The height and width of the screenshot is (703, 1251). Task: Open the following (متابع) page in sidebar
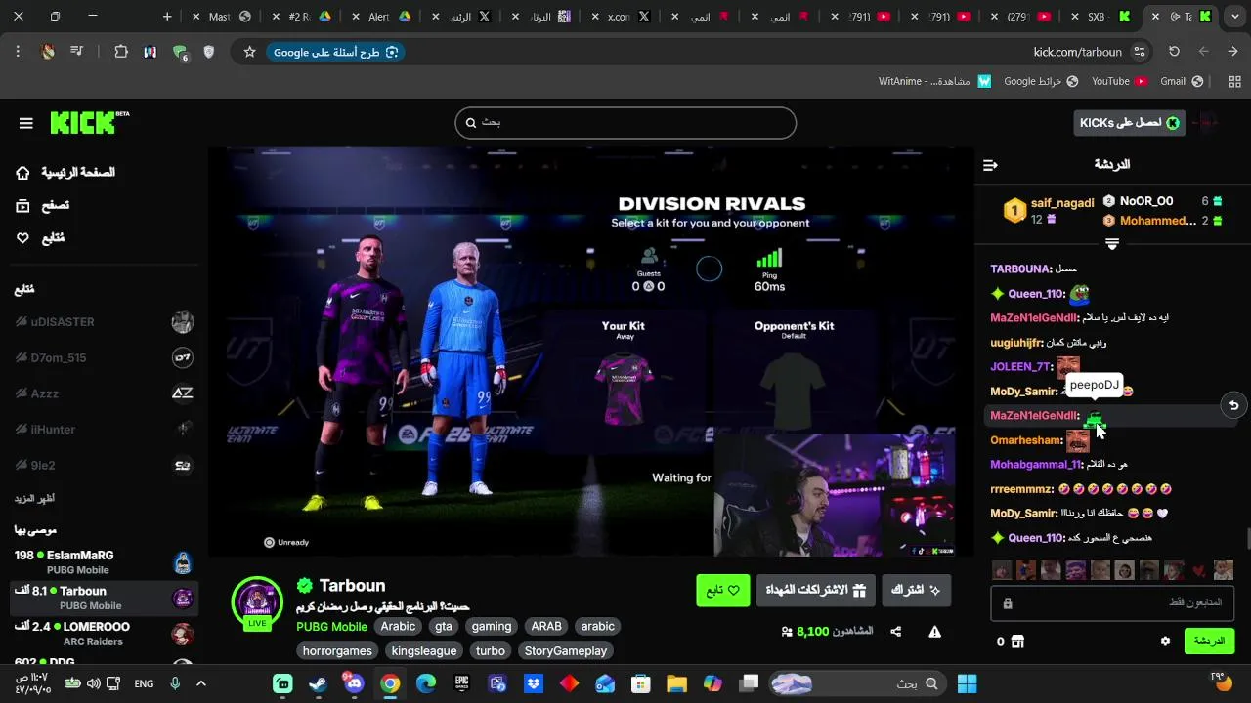tap(40, 238)
